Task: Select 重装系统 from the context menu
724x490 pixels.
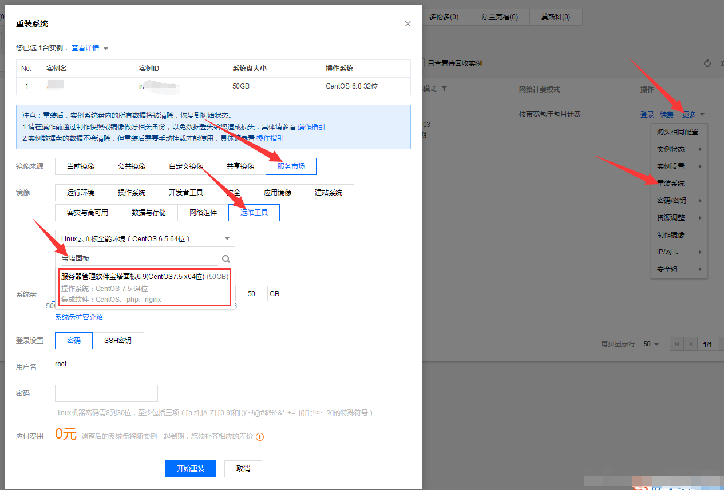Action: 671,184
